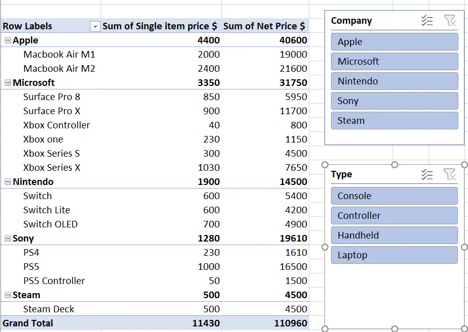Screen dimensions: 468x332
Task: Select the Nintendo group label
Action: [x=33, y=181]
